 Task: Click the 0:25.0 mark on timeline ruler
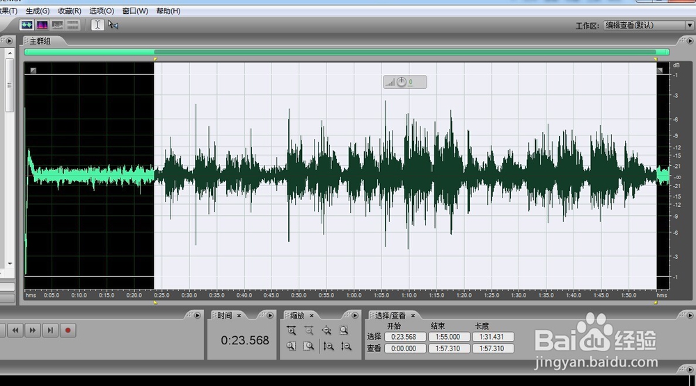[161, 295]
